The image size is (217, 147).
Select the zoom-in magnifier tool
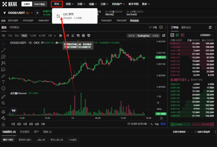(3, 103)
